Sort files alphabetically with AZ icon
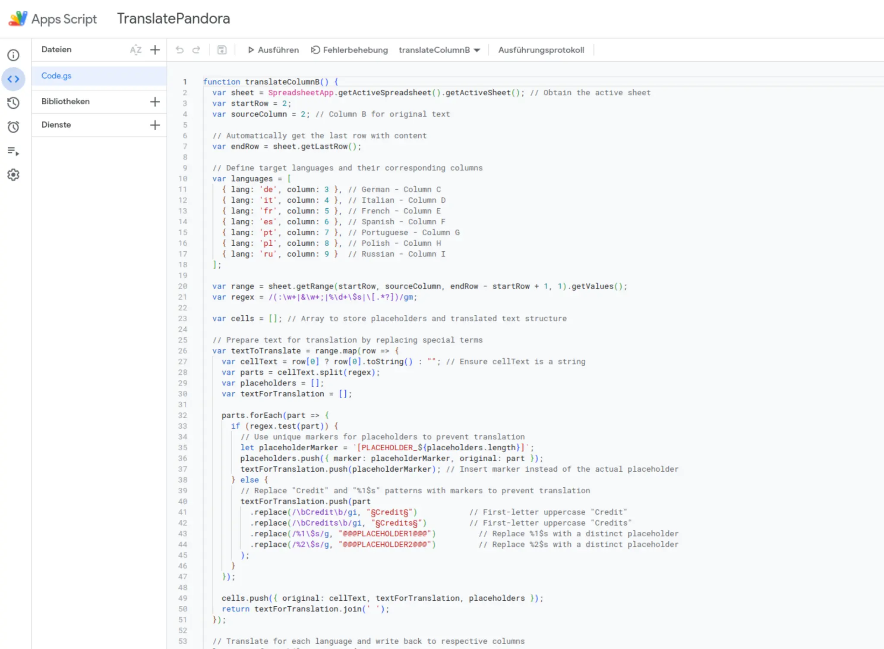This screenshot has width=884, height=649. pyautogui.click(x=136, y=50)
